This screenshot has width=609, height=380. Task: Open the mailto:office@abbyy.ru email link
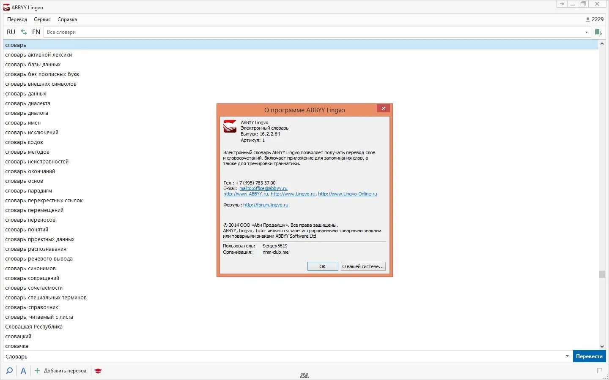[263, 188]
